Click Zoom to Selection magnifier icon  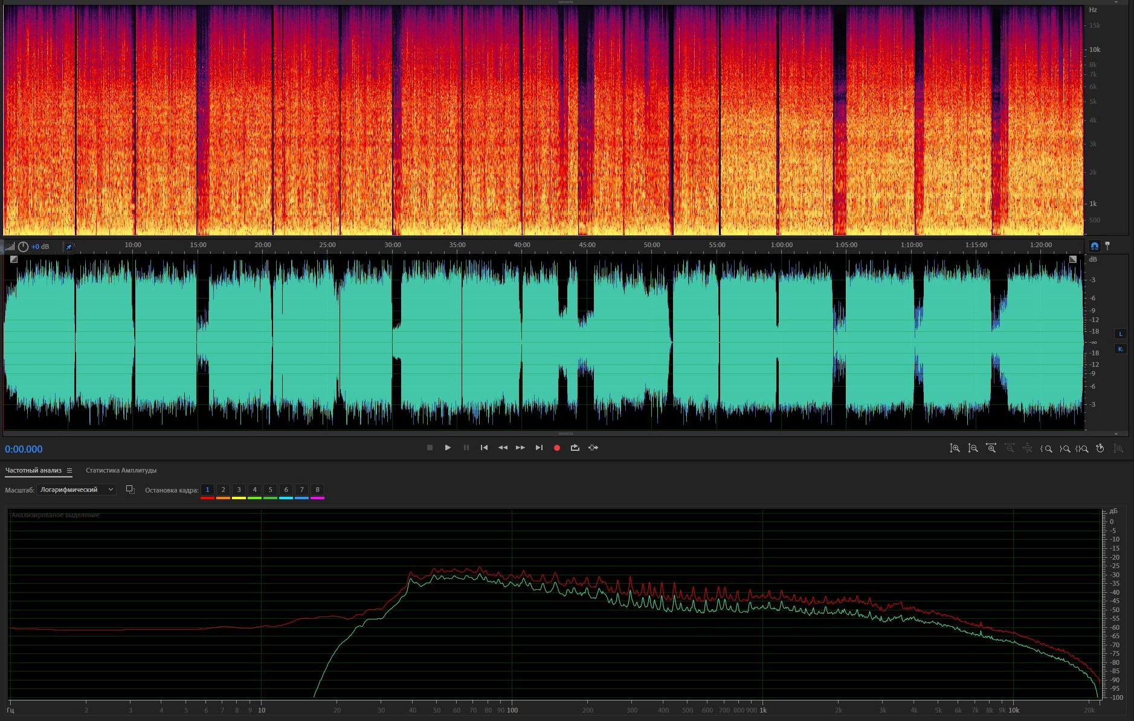coord(1081,448)
